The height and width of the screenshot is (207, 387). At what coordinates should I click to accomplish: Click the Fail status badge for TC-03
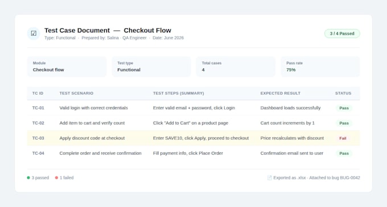[343, 138]
